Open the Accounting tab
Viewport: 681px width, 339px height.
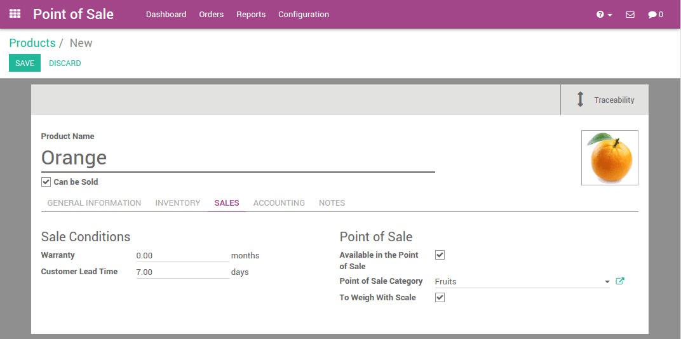coord(279,203)
